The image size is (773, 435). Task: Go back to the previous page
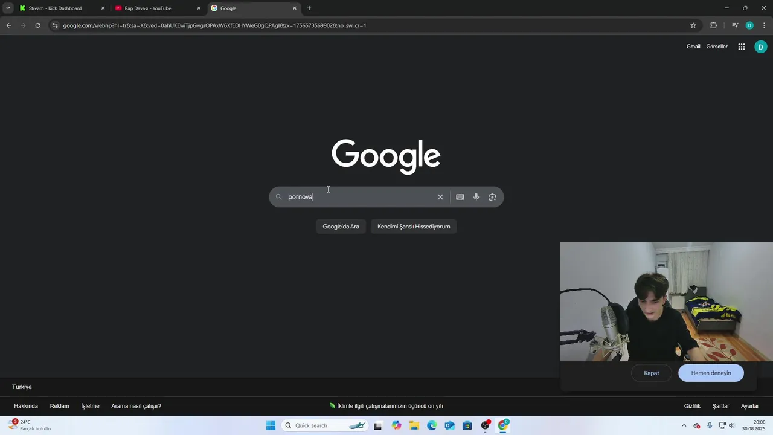pos(8,25)
